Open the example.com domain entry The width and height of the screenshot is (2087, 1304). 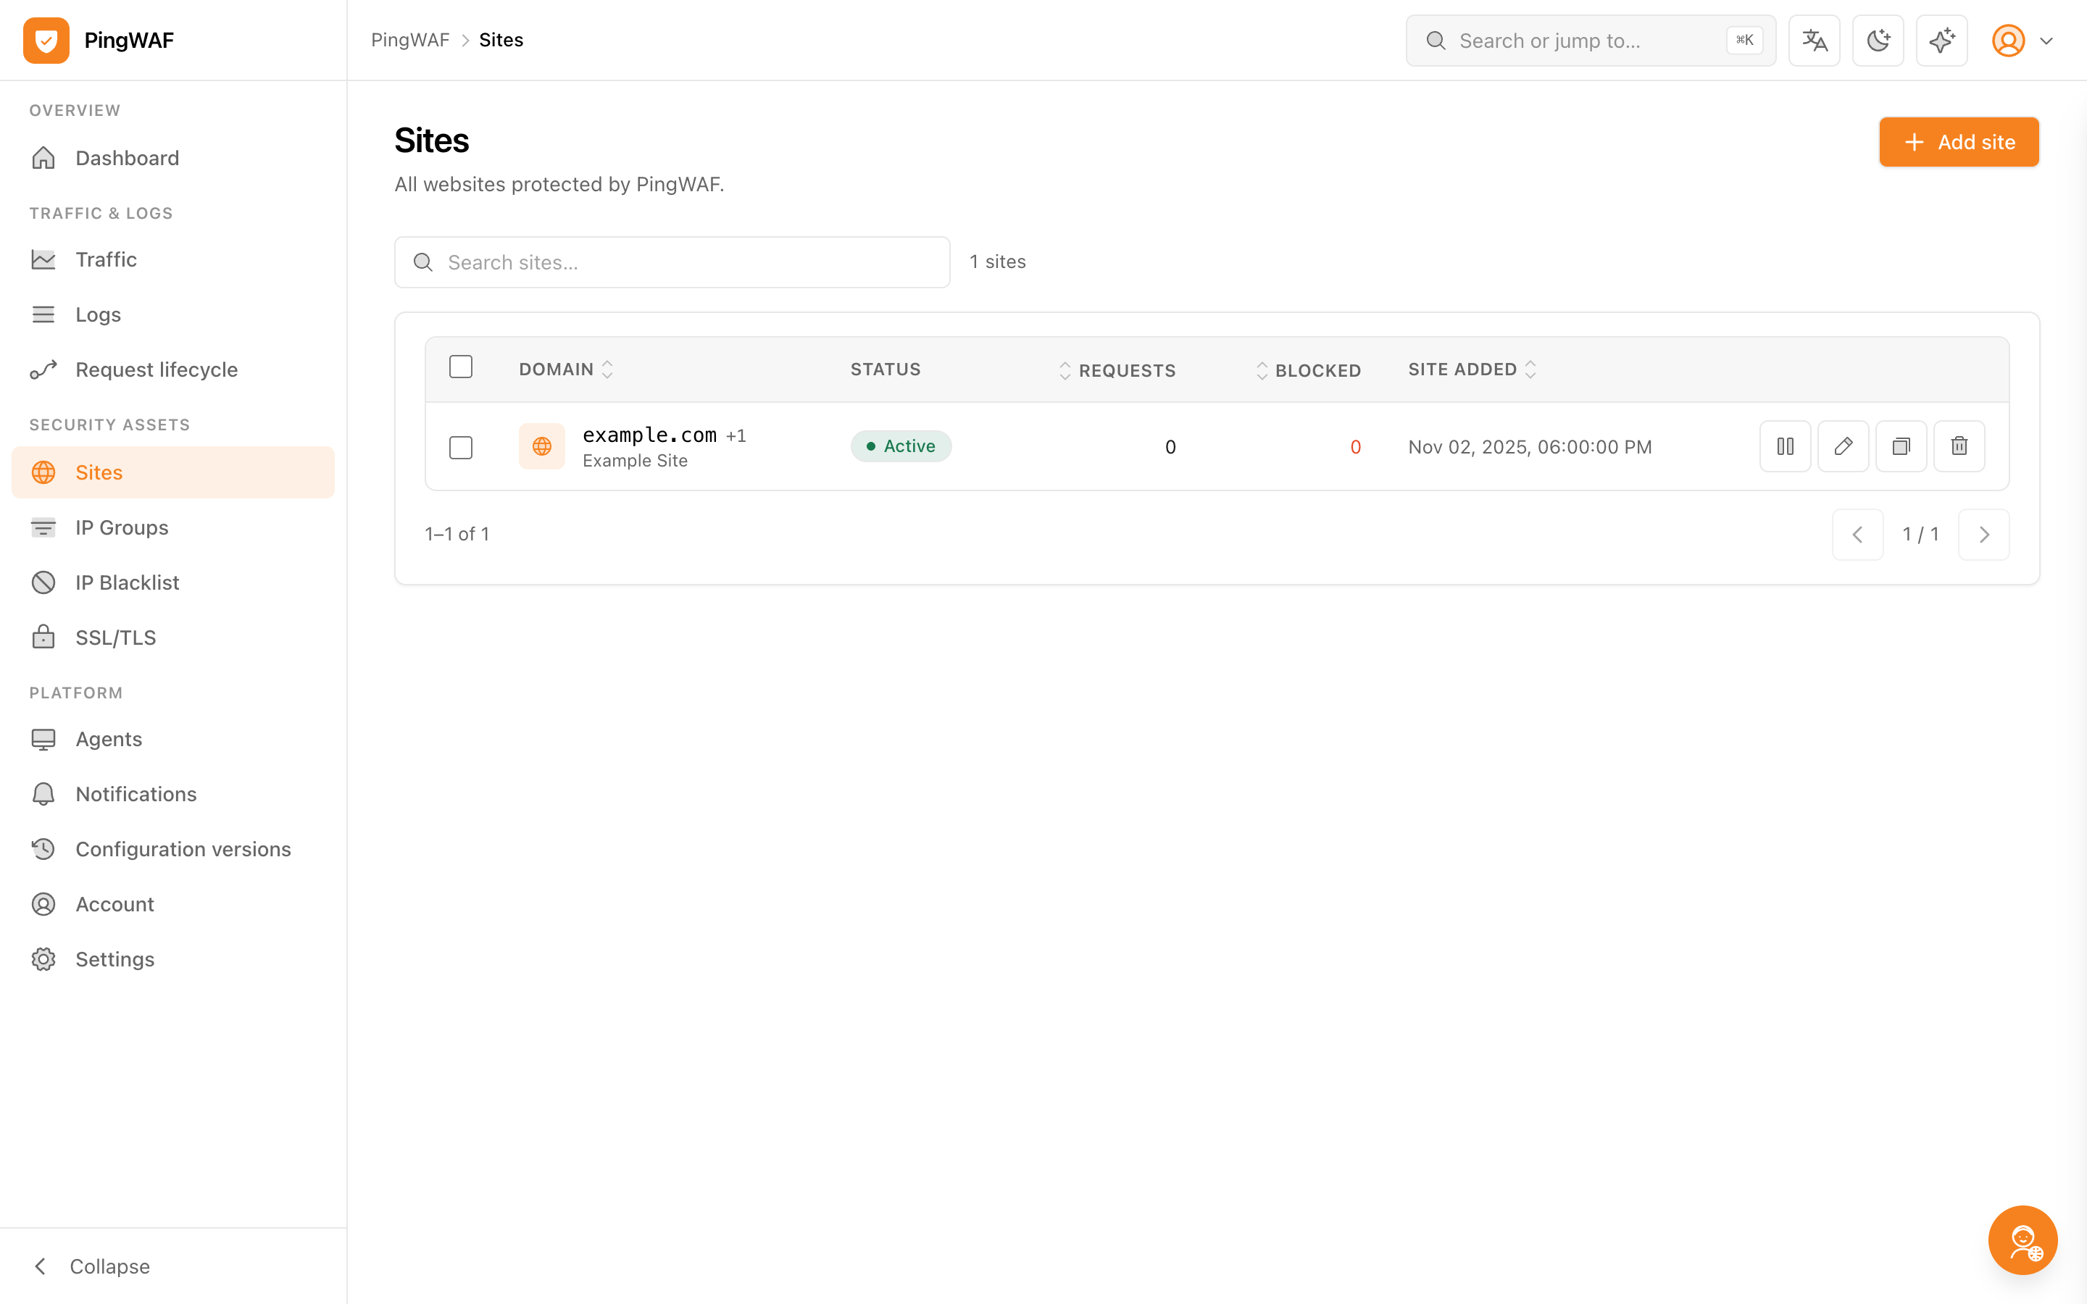click(649, 435)
